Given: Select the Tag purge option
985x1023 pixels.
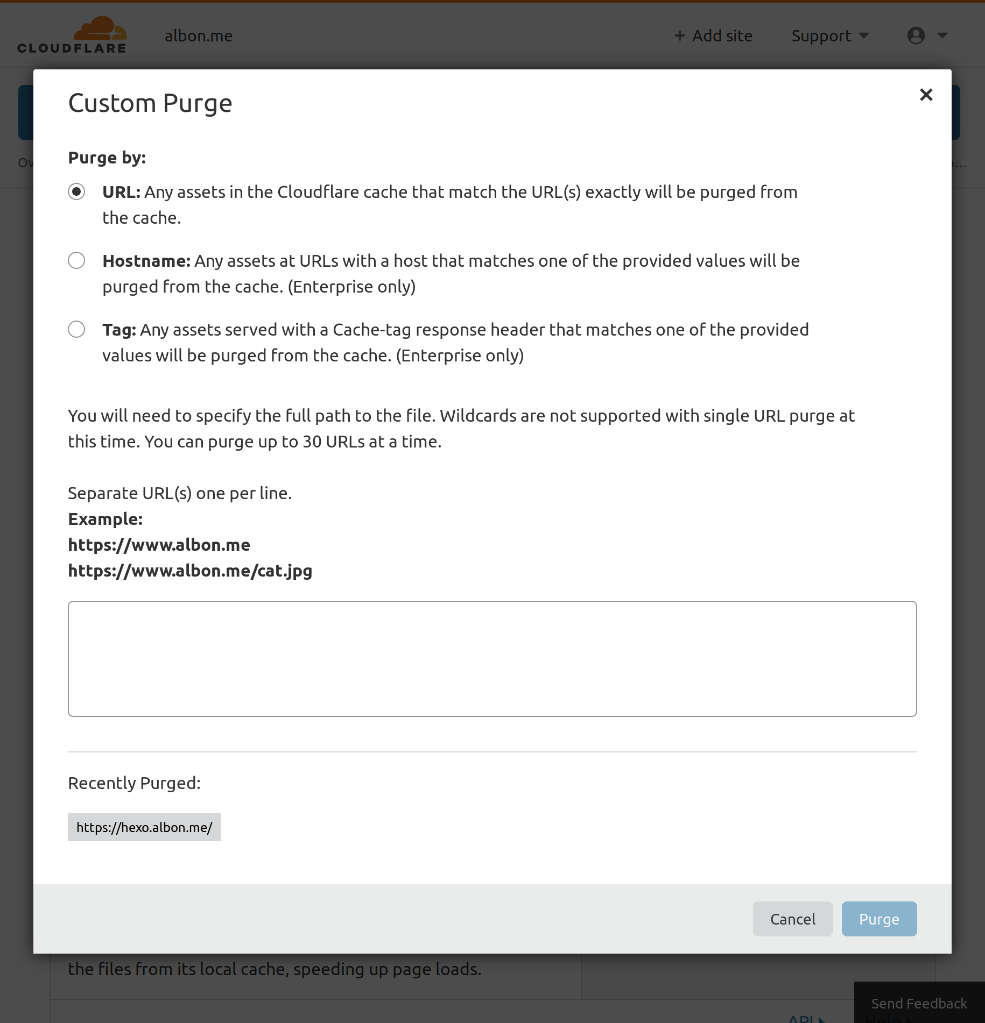Looking at the screenshot, I should coord(76,329).
